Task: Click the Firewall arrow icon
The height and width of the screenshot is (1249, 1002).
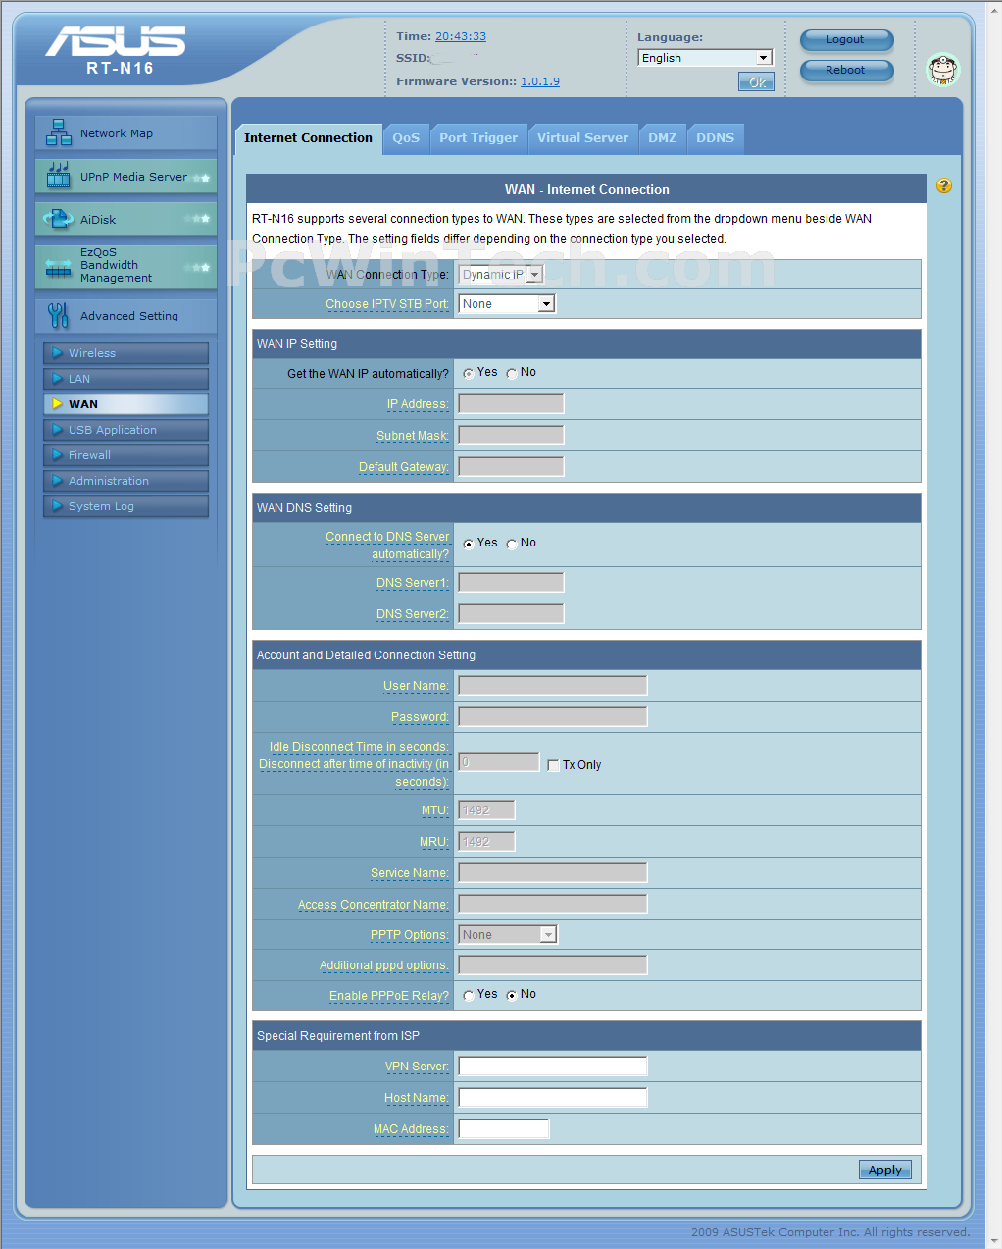Action: 58,454
